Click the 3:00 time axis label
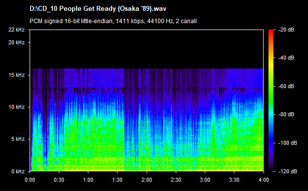308x191 pixels. coord(205,180)
